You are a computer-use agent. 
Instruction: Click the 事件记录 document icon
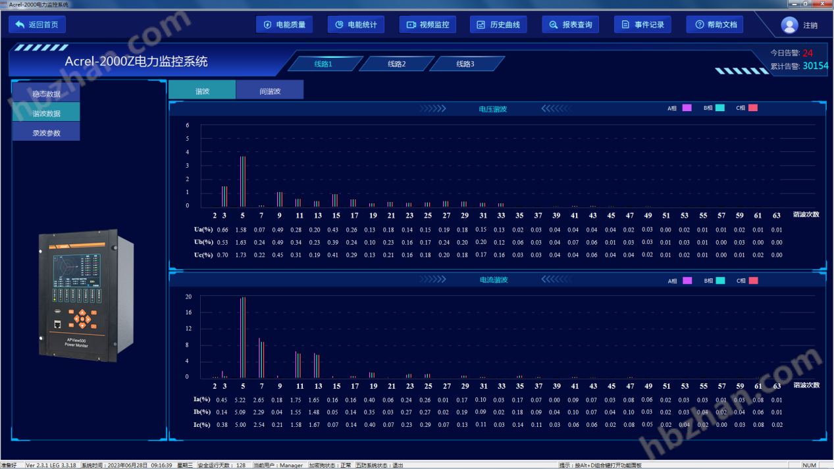625,25
